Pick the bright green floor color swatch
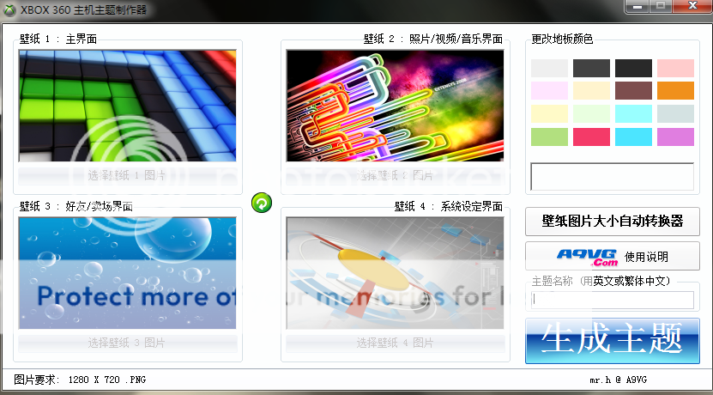 [x=549, y=137]
